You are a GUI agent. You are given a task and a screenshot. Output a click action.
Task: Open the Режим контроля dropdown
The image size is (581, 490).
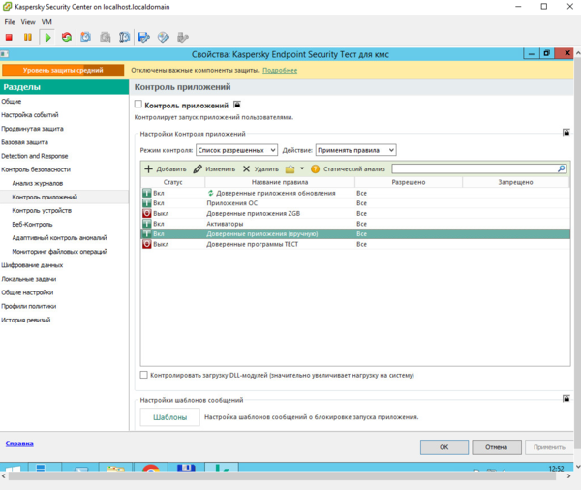click(236, 150)
